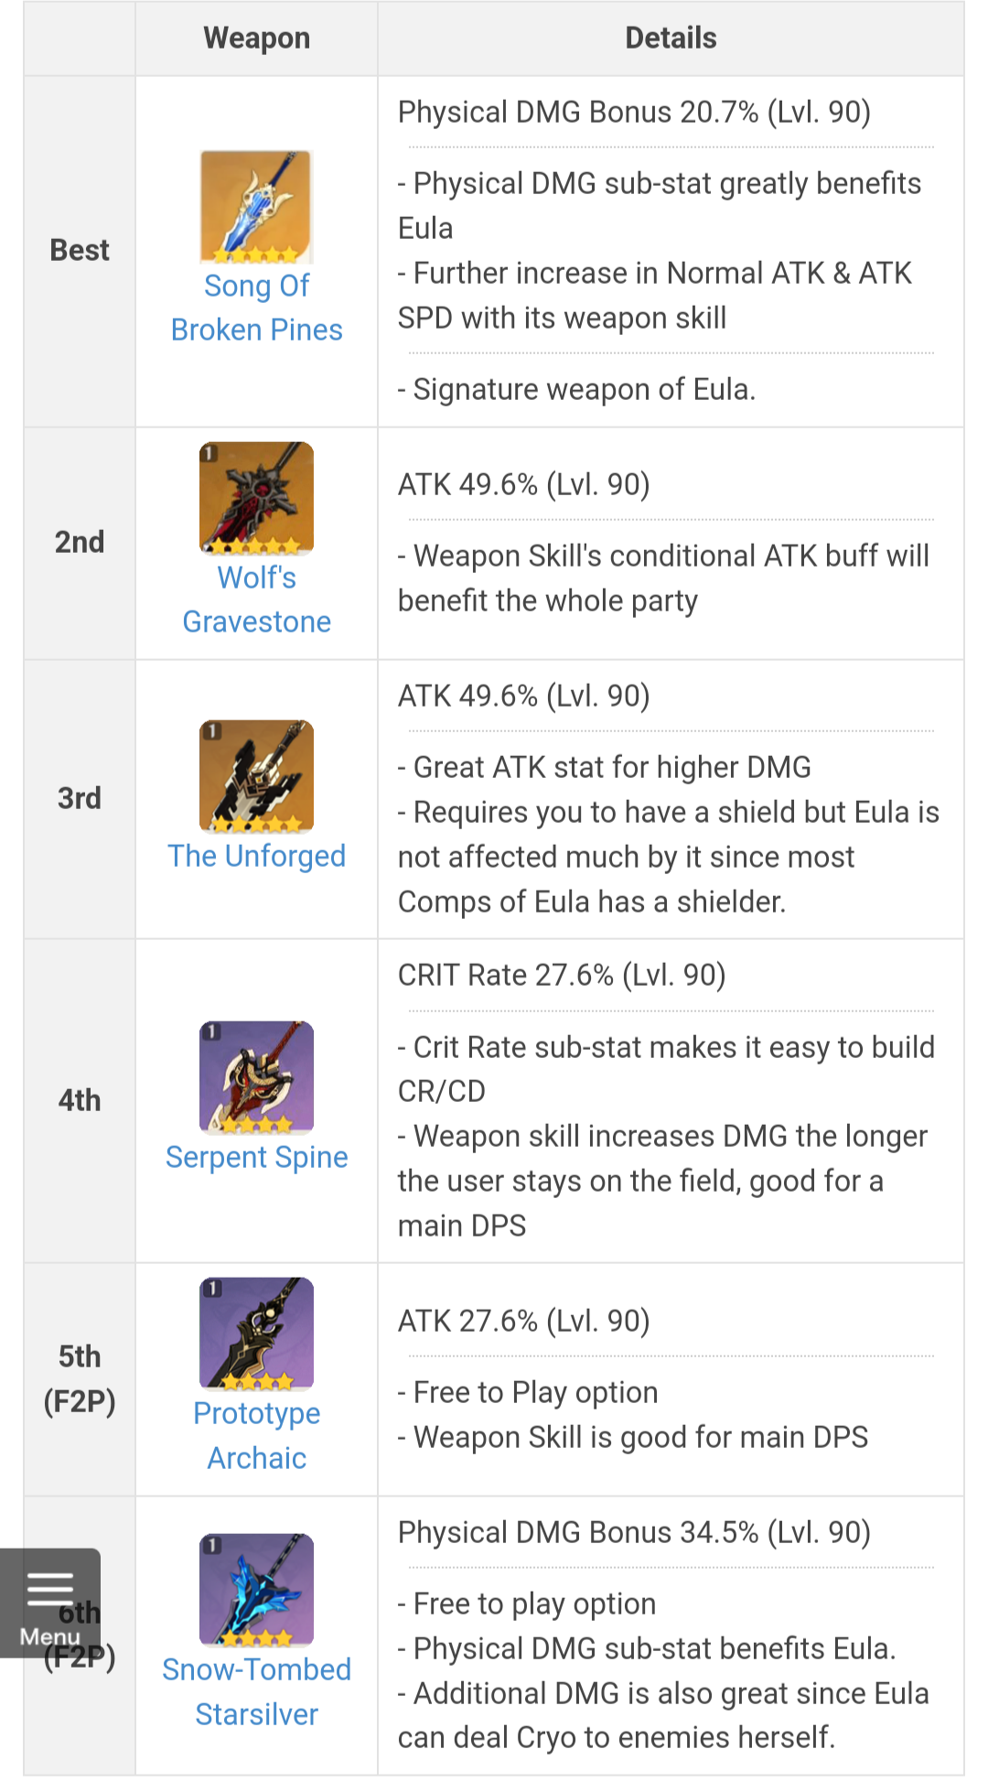Open the hamburger Menu button
The image size is (988, 1781).
coord(50,1603)
